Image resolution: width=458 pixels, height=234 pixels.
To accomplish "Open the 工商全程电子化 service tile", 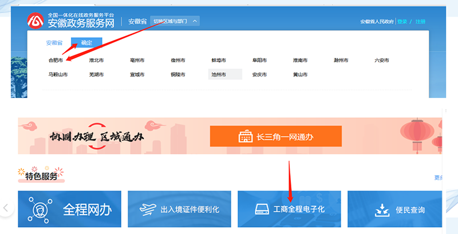I will (289, 209).
